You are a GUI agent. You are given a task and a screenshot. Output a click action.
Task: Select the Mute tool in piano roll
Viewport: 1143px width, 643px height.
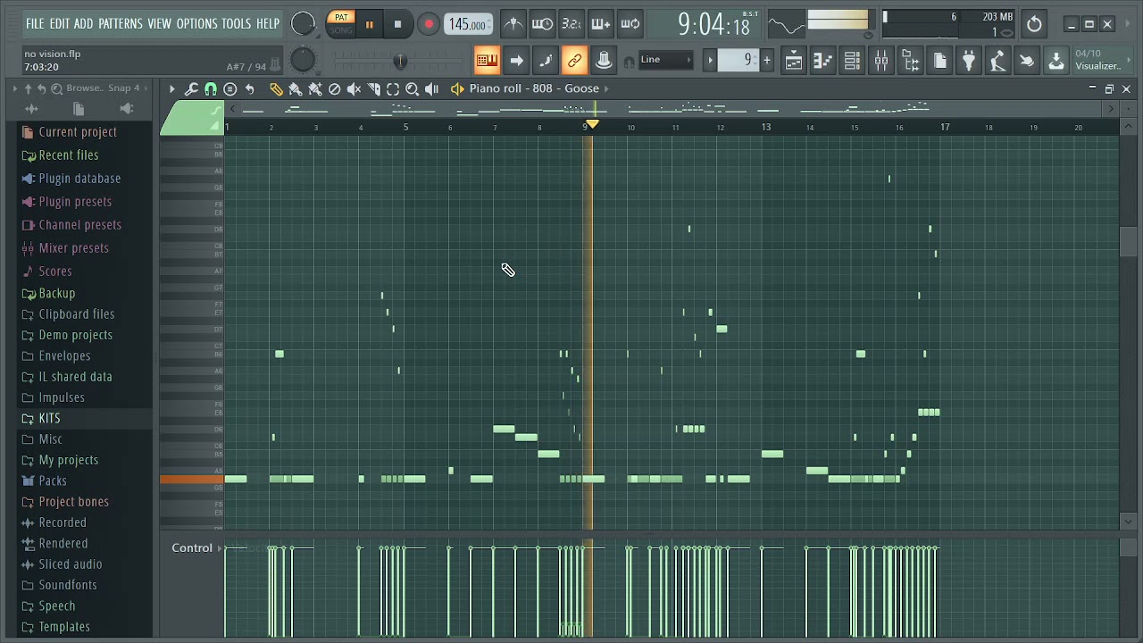tap(355, 88)
